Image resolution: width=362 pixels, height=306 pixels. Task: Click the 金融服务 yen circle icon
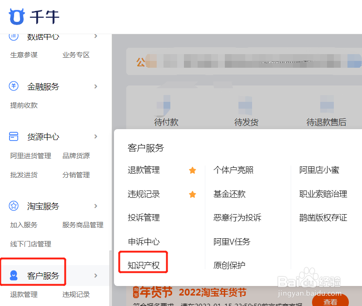(x=14, y=86)
